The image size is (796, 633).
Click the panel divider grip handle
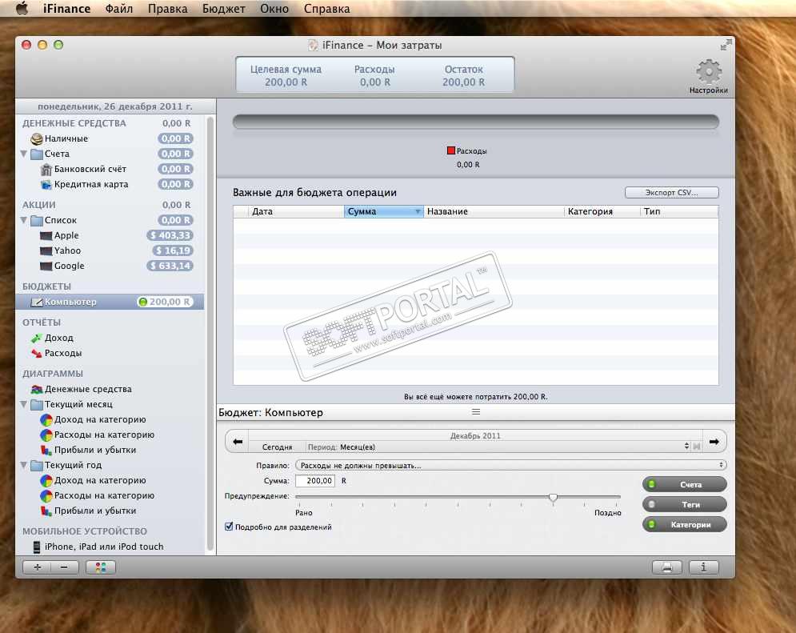(476, 411)
